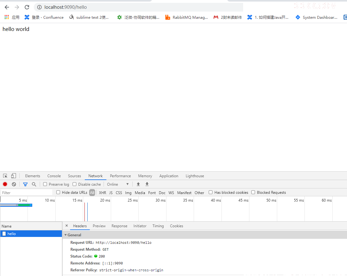Filter requests by Font
The image size is (347, 276).
(152, 193)
